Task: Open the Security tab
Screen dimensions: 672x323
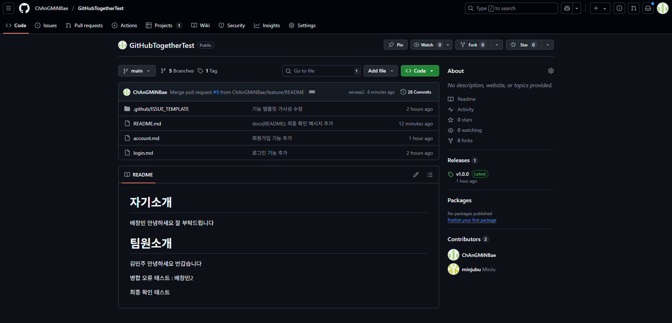Action: pos(232,25)
